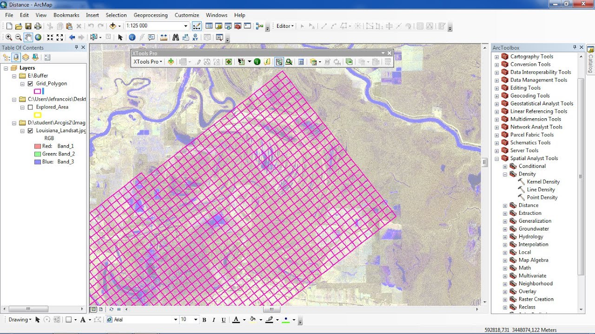Go back to previous extent
This screenshot has width=595, height=334.
[x=72, y=37]
